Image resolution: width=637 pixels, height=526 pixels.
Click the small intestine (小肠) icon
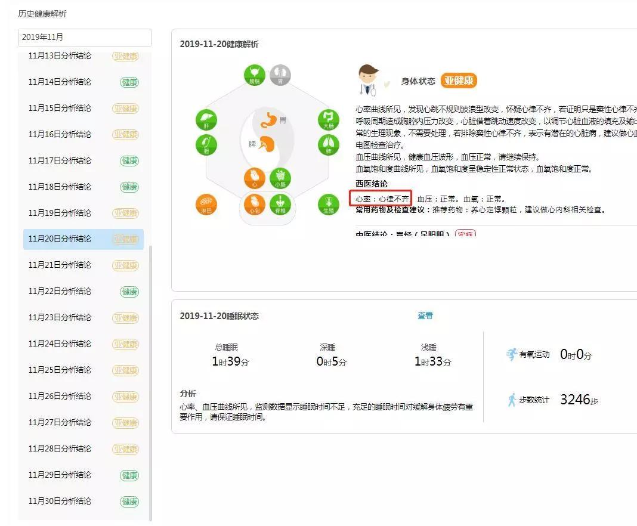[280, 178]
